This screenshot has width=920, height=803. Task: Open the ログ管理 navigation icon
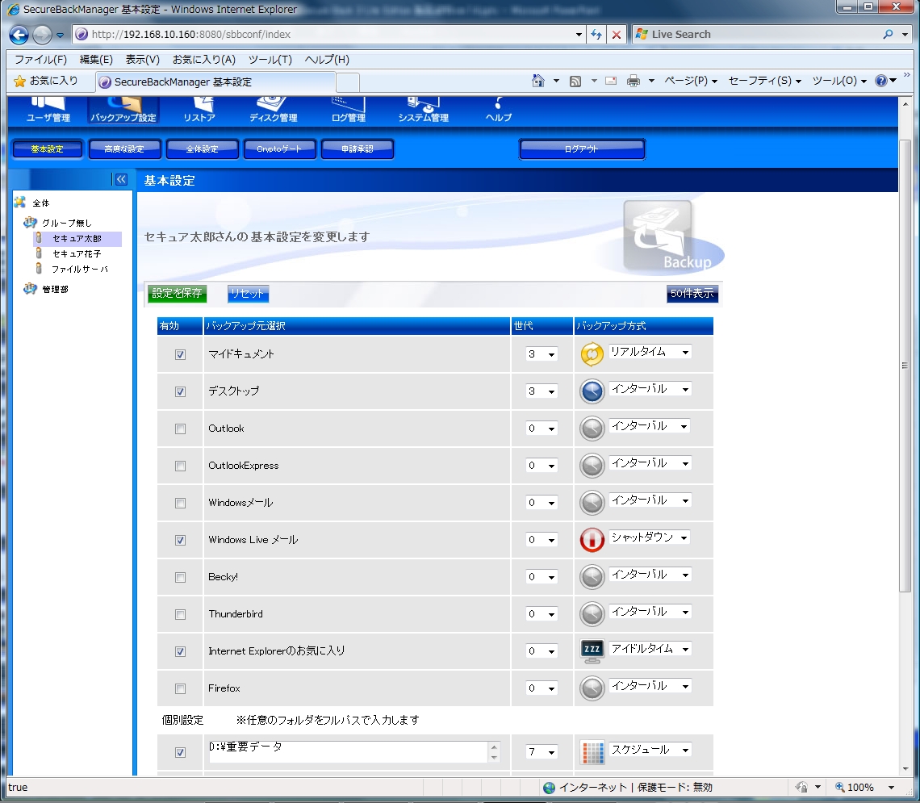(x=349, y=110)
